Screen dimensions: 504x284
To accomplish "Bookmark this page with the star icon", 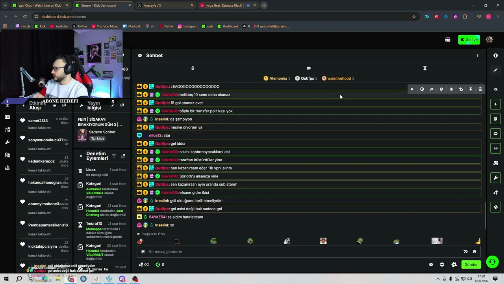I will [x=414, y=17].
